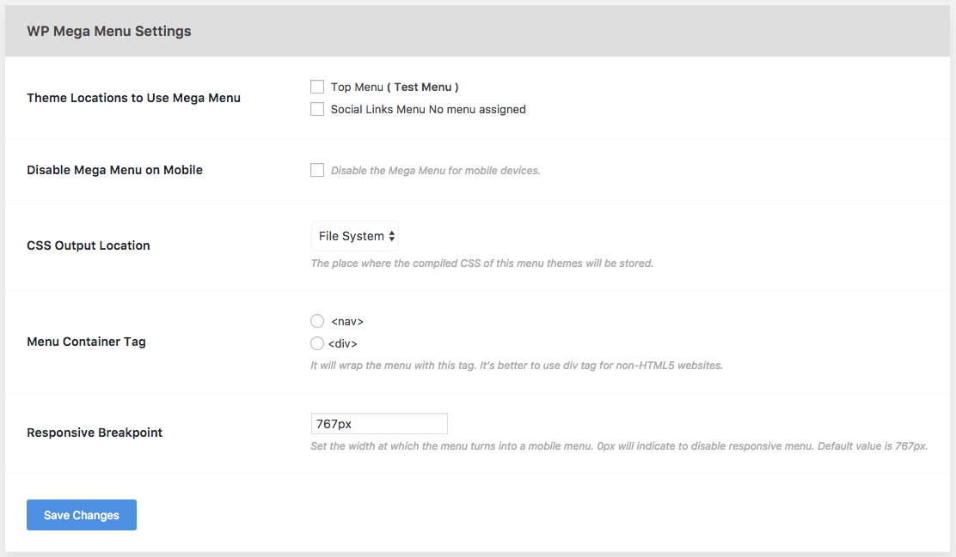Check the Social Links Menu checkbox
The width and height of the screenshot is (956, 557).
pyautogui.click(x=317, y=109)
